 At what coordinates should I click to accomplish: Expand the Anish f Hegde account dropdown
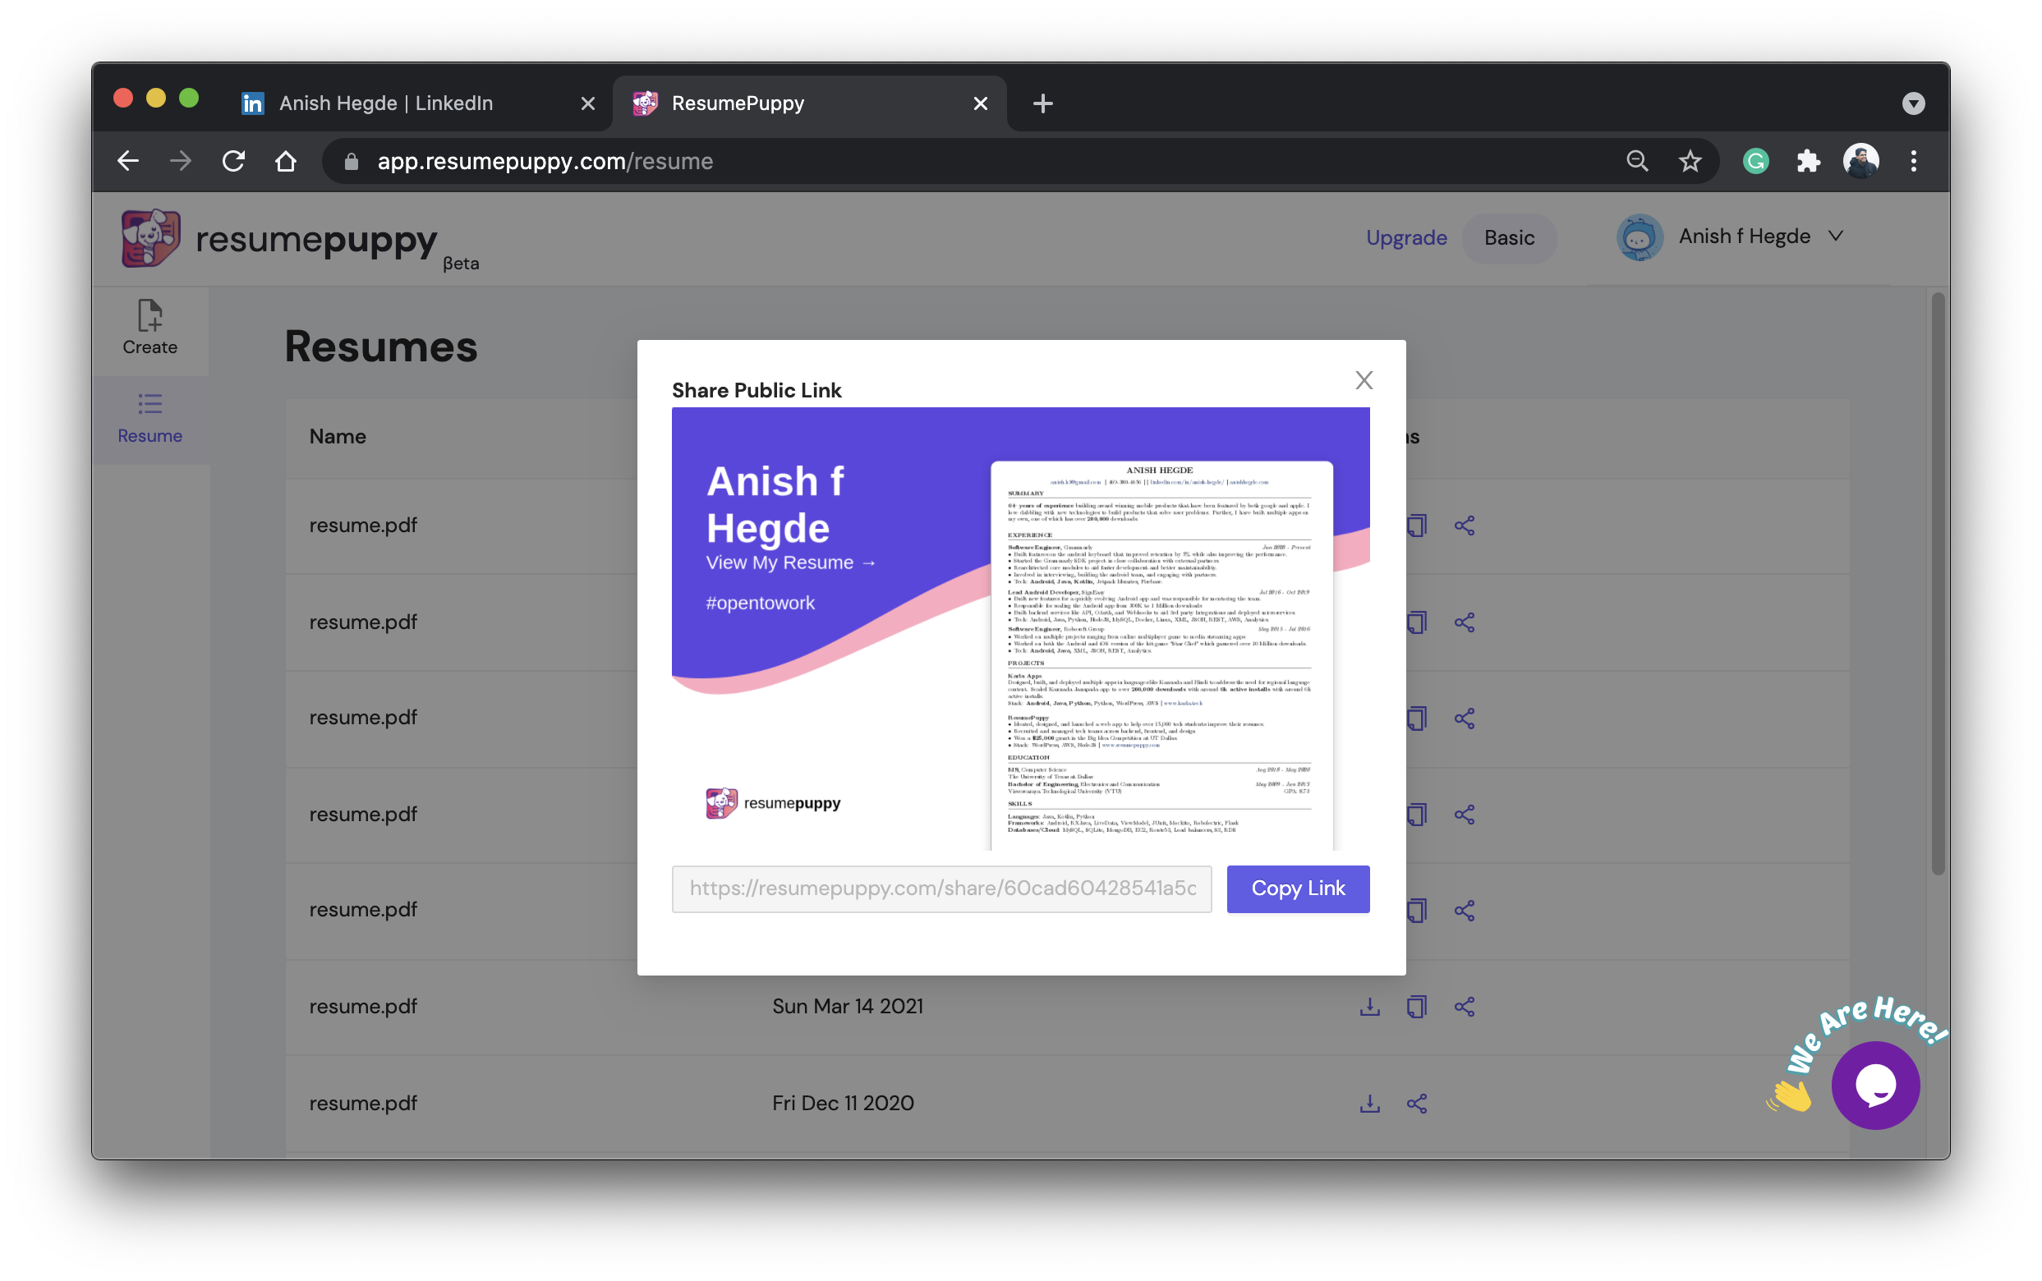click(1835, 236)
